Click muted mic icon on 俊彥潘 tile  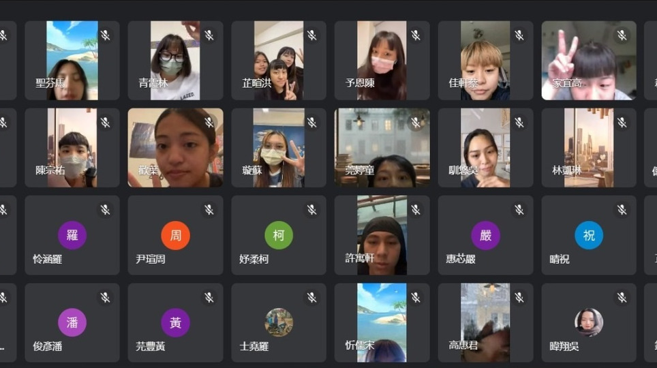(105, 298)
